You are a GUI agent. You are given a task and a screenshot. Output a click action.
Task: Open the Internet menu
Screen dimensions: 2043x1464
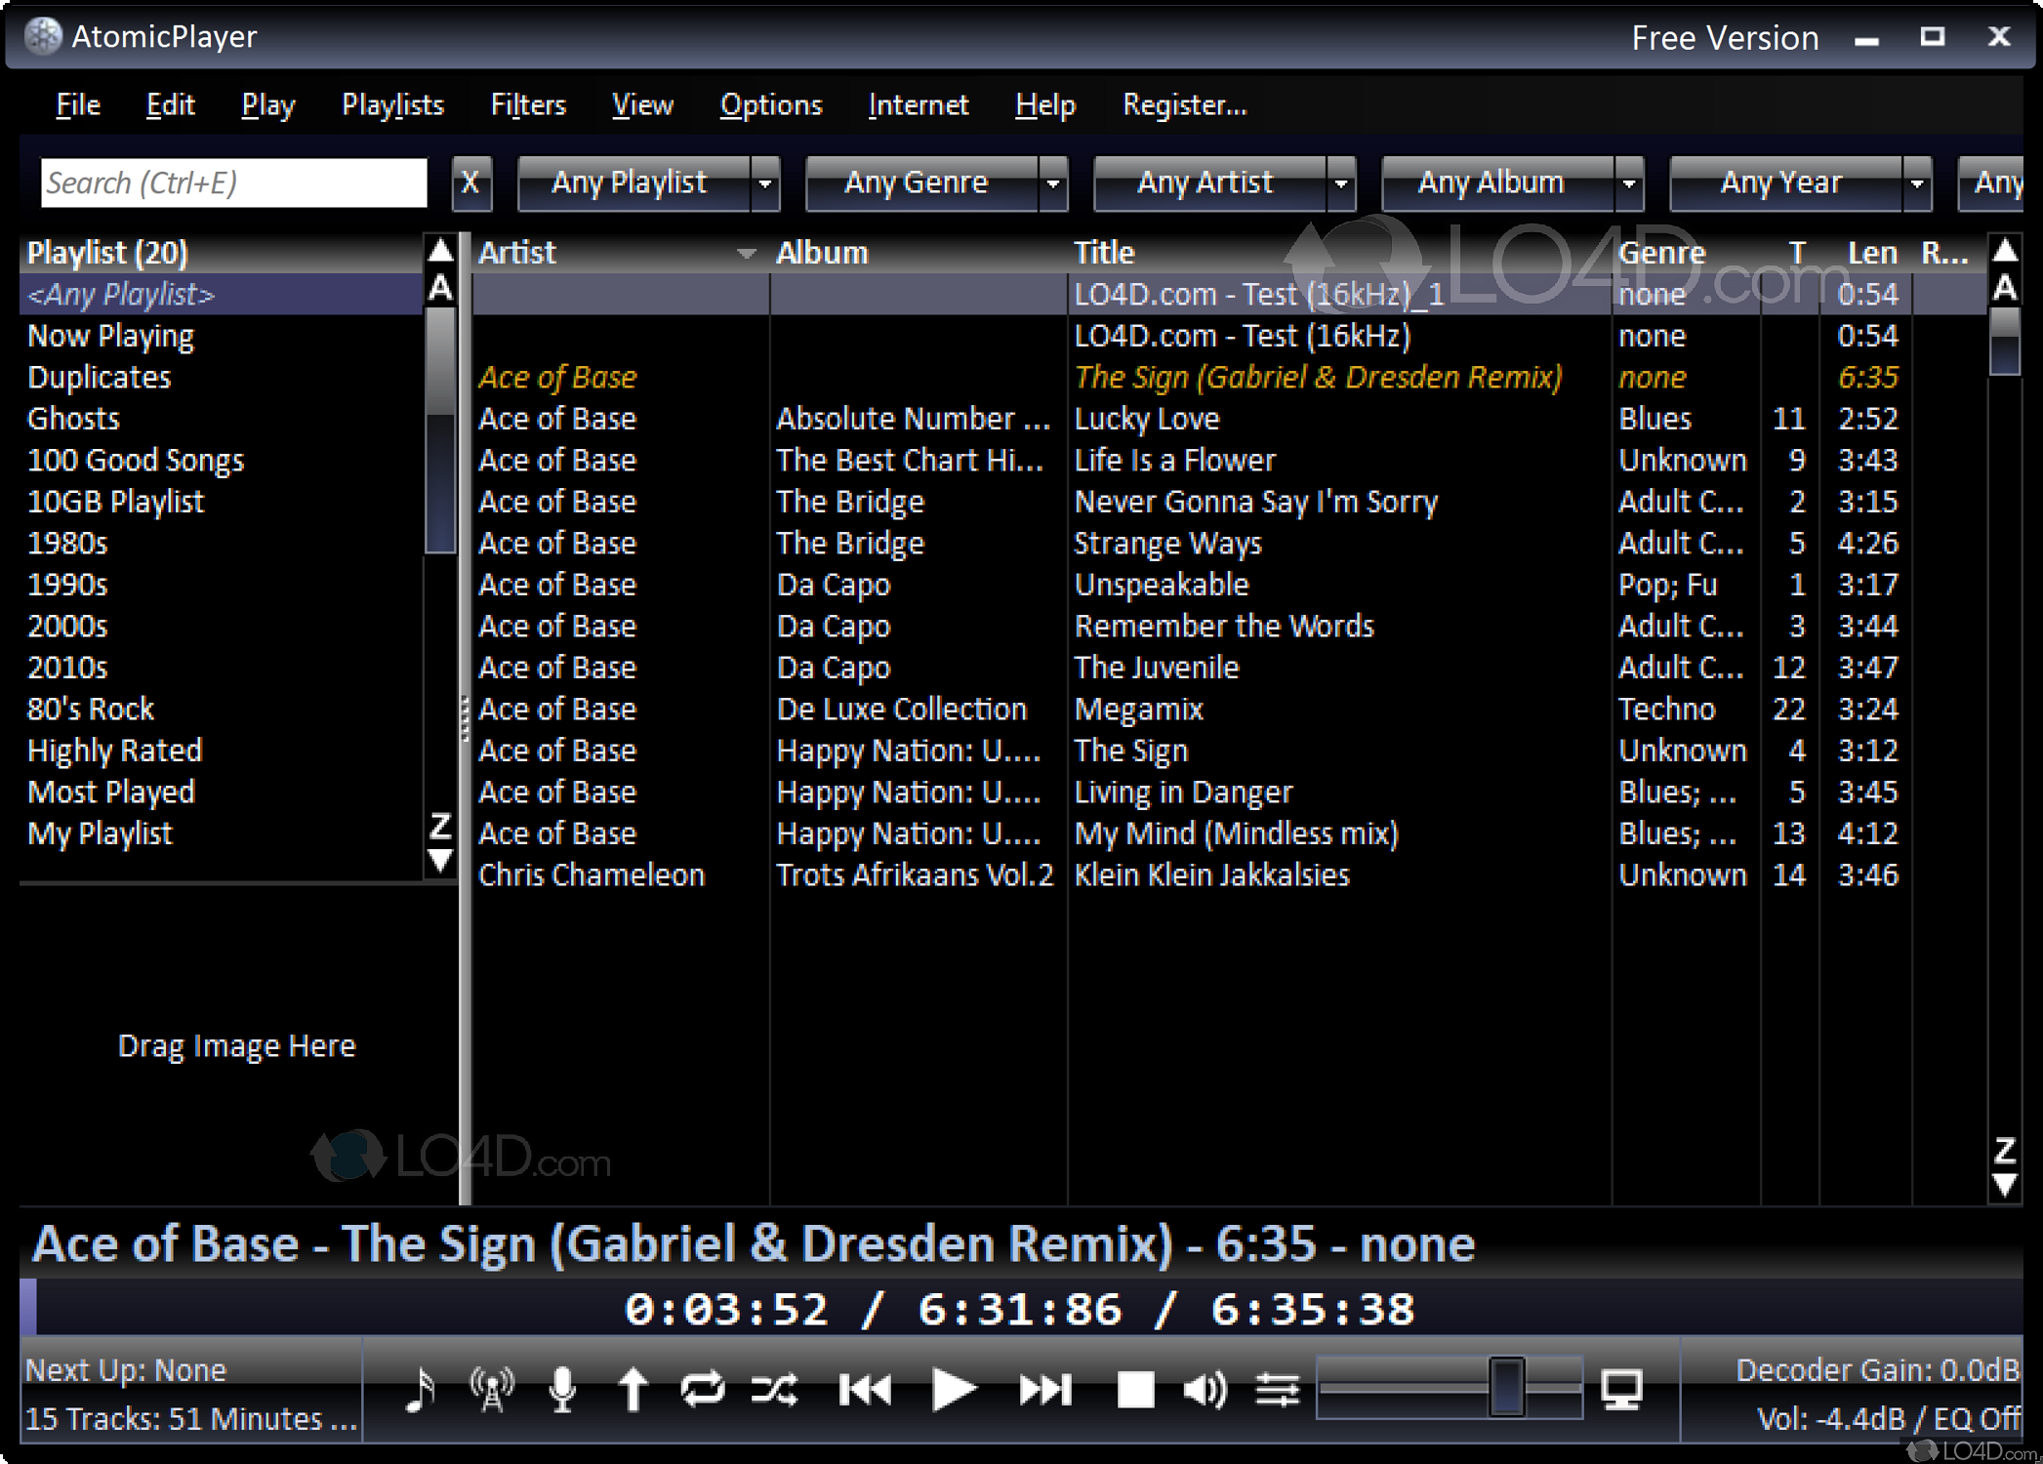click(919, 104)
